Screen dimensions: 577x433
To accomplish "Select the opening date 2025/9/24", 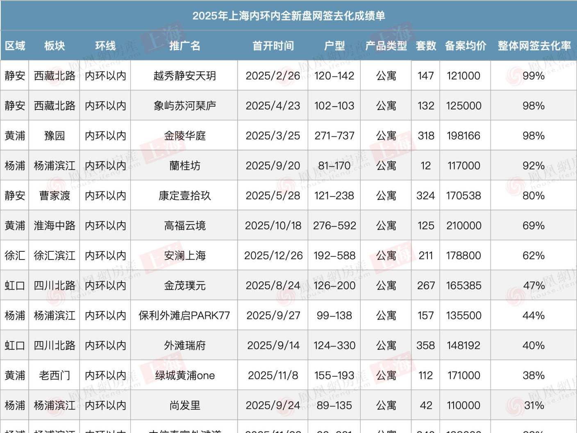I will [273, 405].
